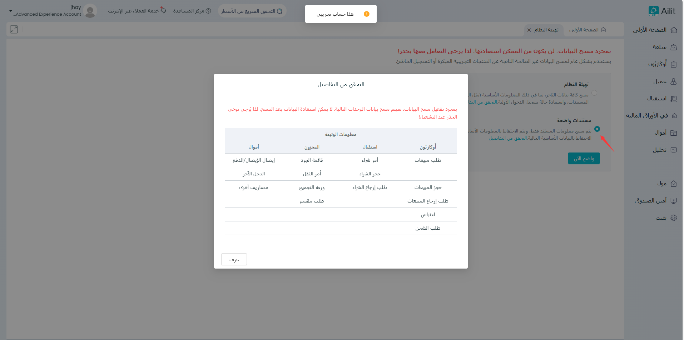Toggle fullscreen with the expand icon
Viewport: 684px width, 340px height.
(14, 30)
